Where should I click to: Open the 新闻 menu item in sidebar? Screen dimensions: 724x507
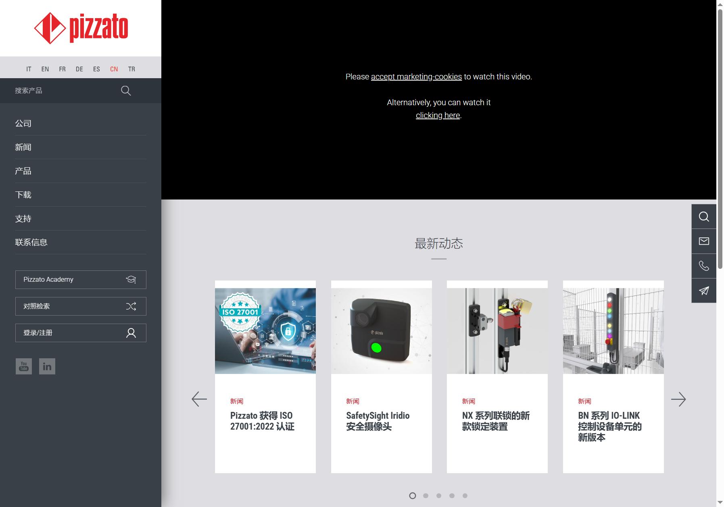point(81,148)
